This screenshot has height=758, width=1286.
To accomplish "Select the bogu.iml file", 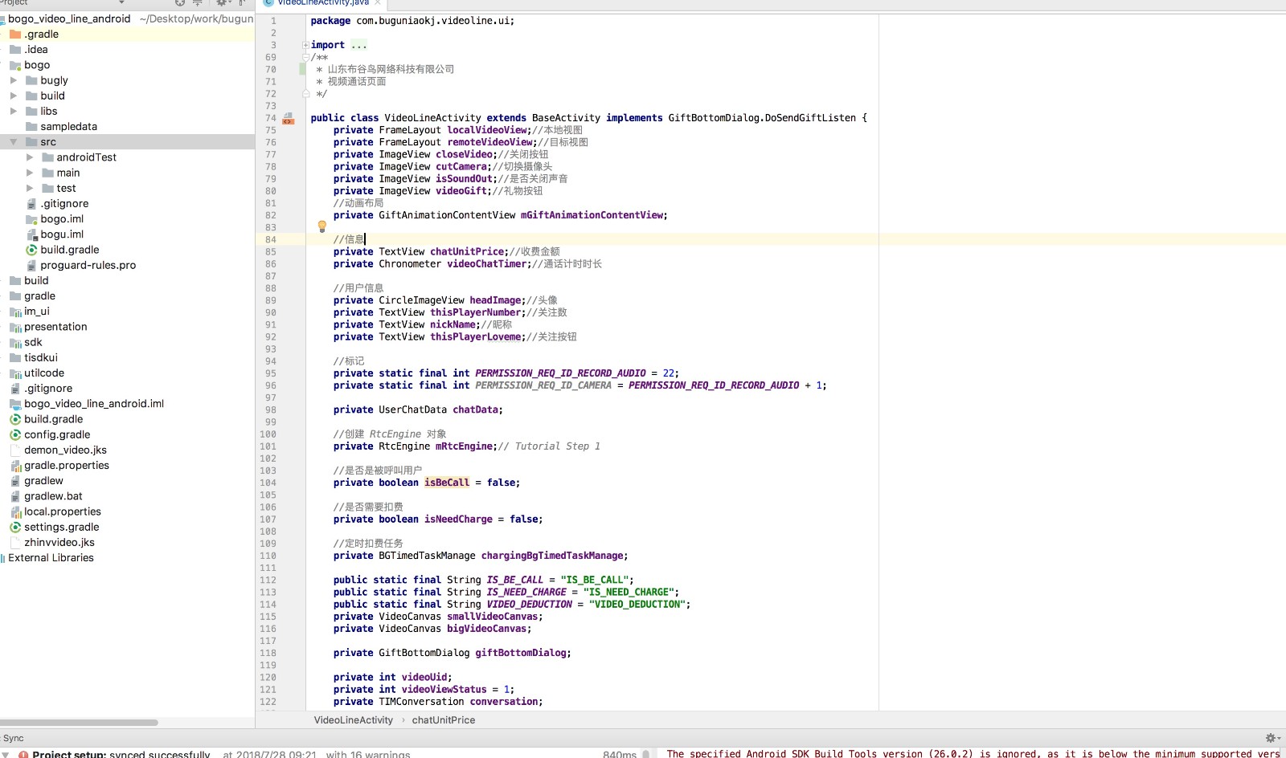I will 62,234.
